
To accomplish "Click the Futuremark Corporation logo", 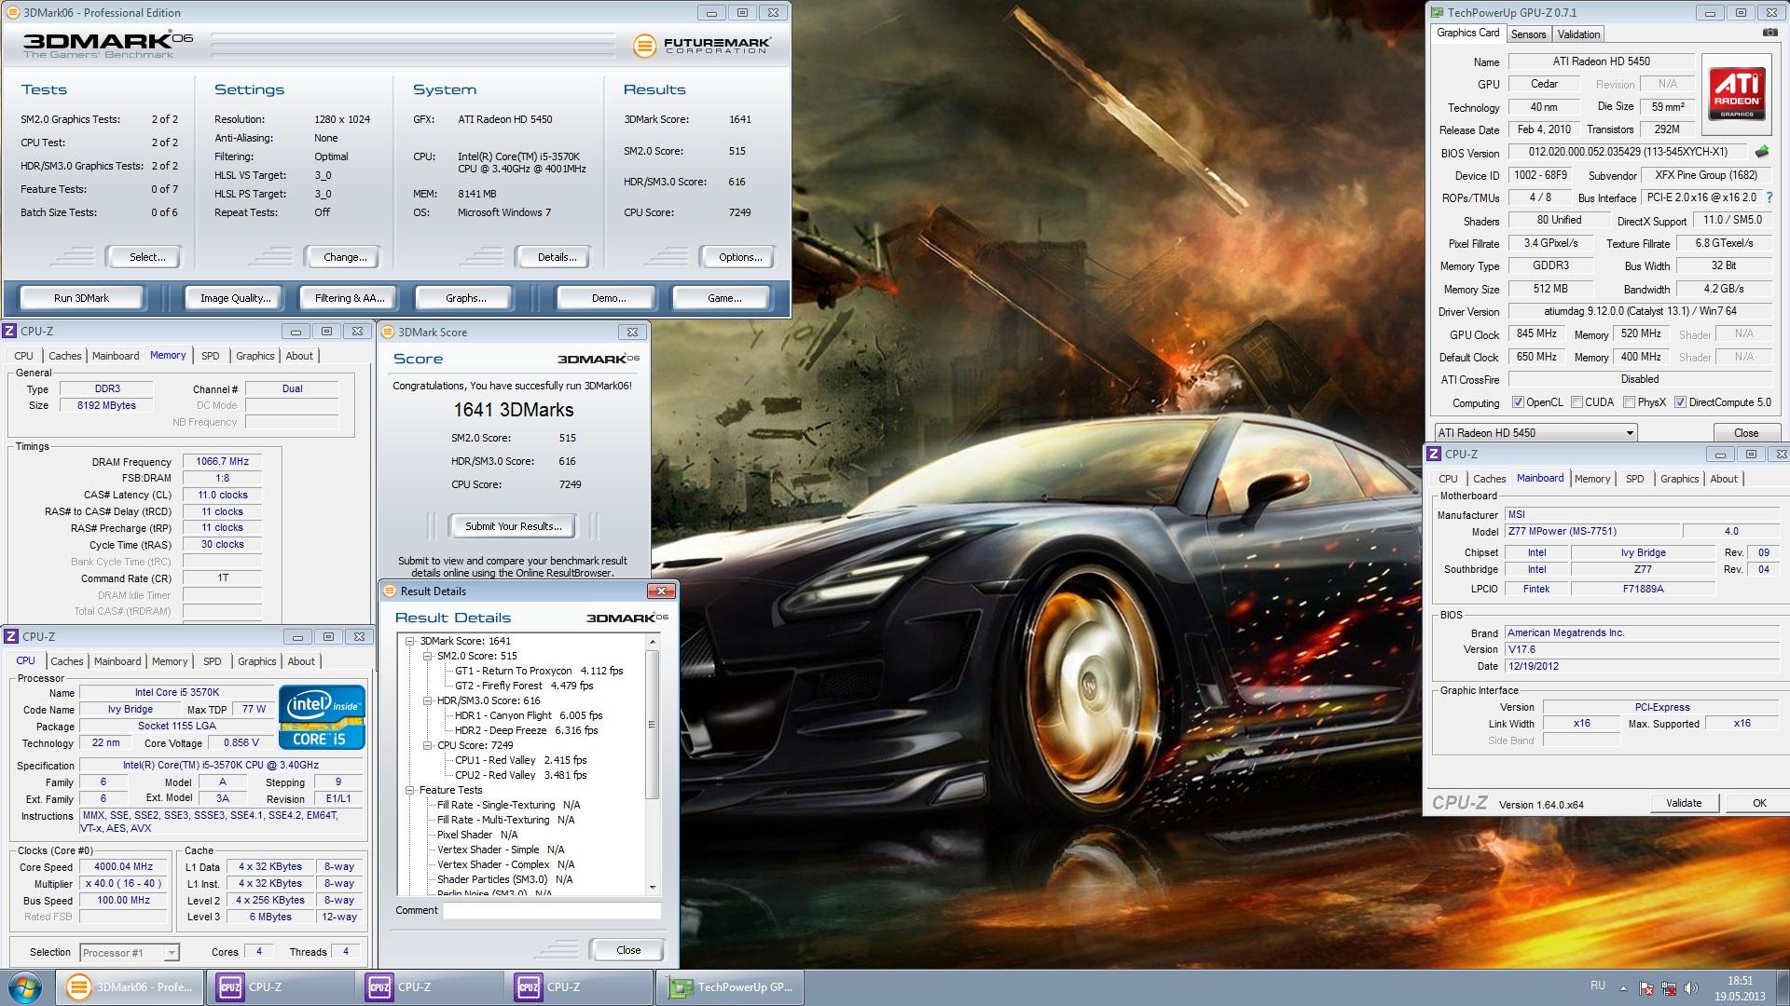I will point(702,45).
